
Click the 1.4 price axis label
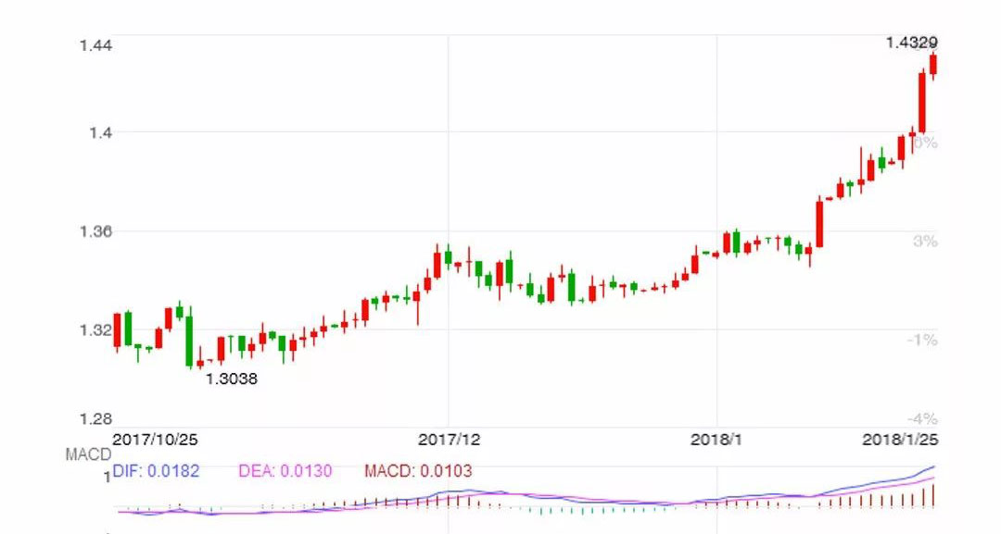pos(101,133)
